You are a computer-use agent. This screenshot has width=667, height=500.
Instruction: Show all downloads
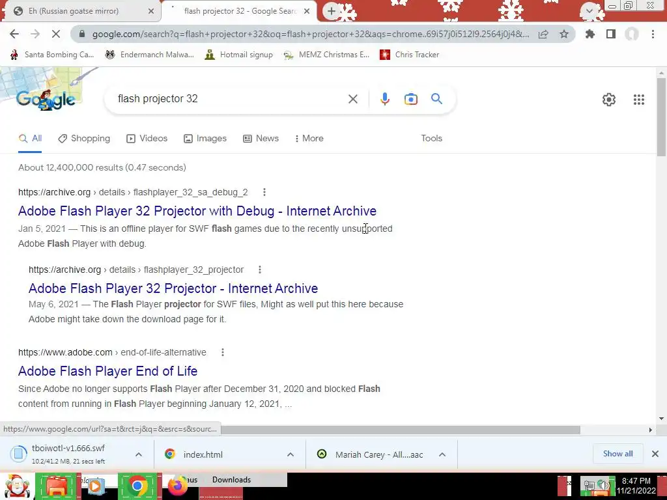[x=617, y=454]
